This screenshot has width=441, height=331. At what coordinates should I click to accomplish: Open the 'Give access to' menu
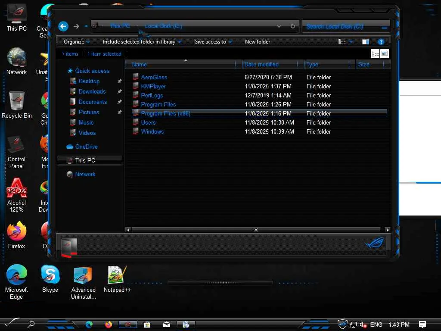coord(213,42)
